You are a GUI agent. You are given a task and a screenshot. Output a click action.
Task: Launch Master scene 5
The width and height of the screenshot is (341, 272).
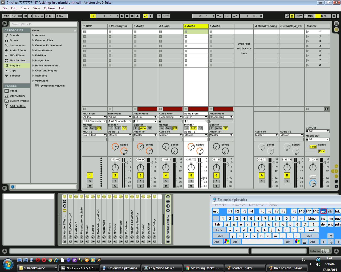point(308,51)
